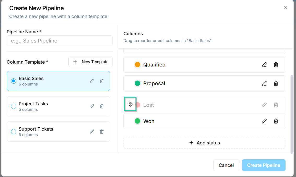Edit the Proposal column with pencil icon
Viewport: 296px width, 177px height.
coord(264,83)
